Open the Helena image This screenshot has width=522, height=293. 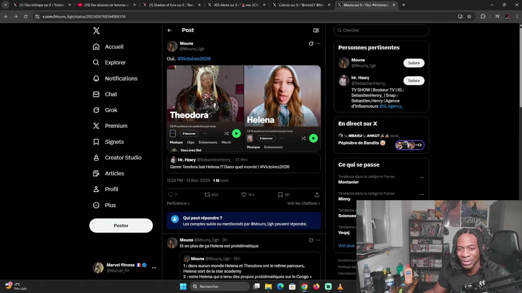click(283, 108)
